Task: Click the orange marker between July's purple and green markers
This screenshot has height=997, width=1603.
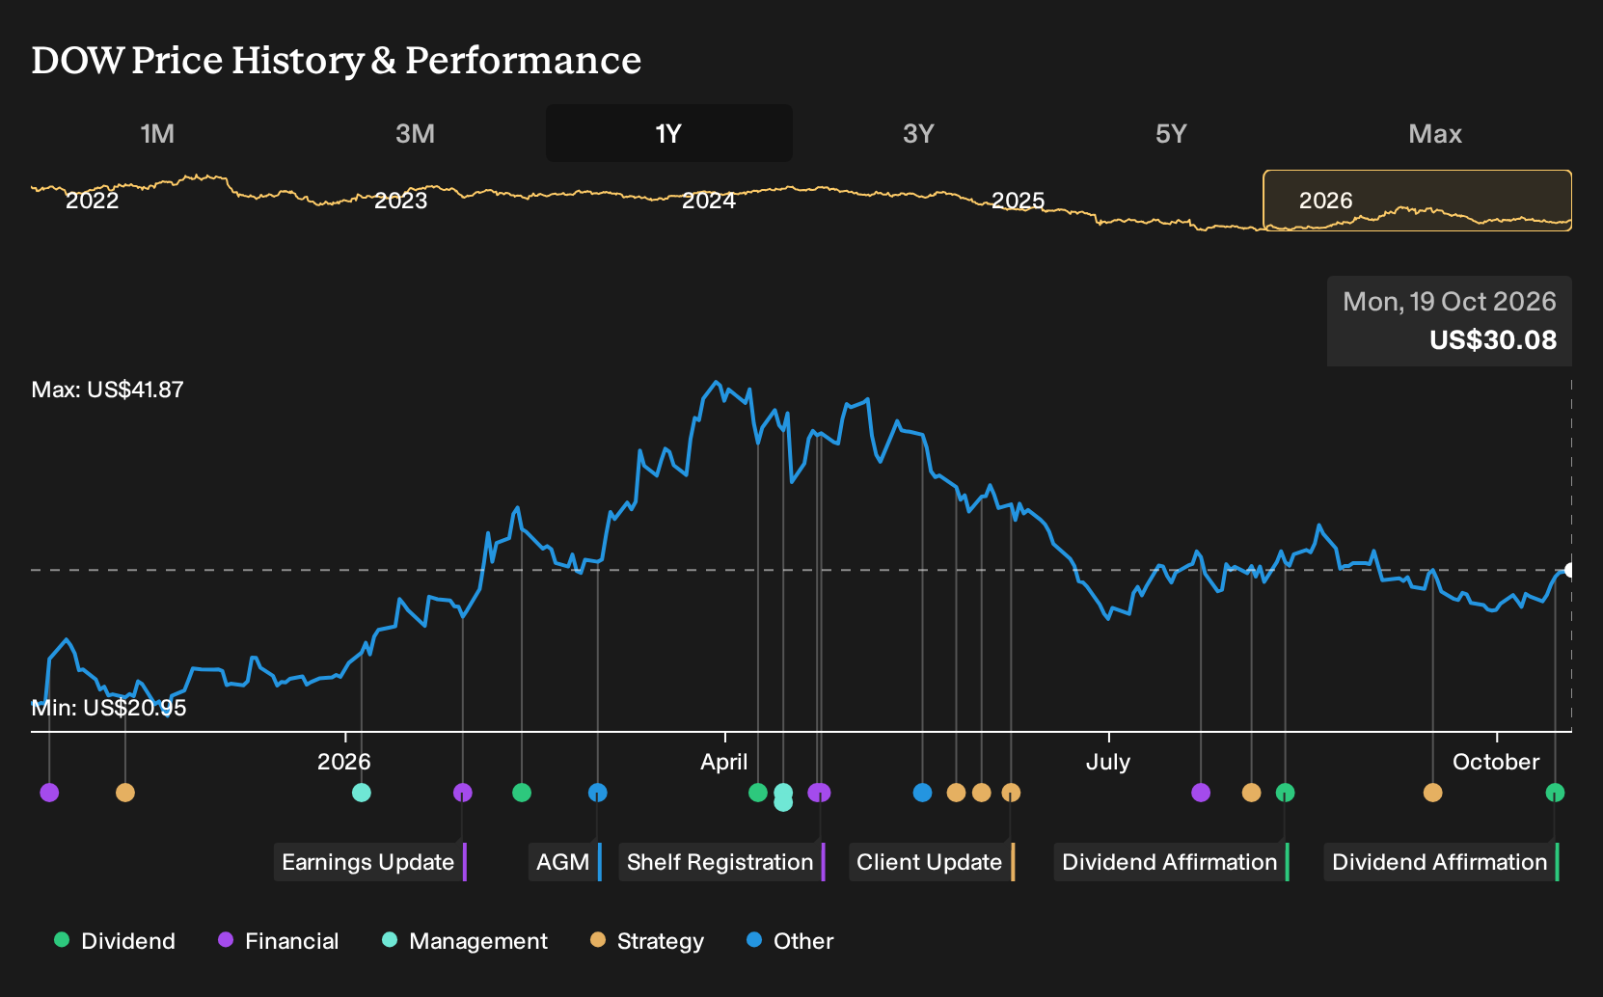Action: 1252,793
